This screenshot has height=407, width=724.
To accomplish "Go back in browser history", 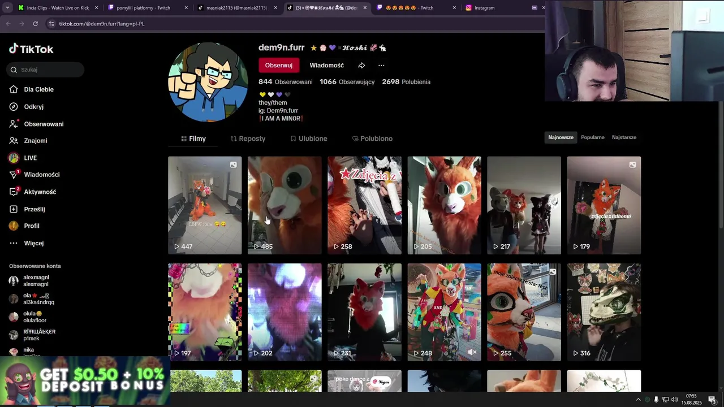I will tap(8, 24).
